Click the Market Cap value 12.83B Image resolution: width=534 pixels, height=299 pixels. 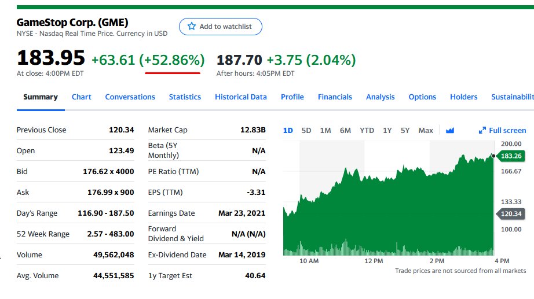pyautogui.click(x=253, y=130)
